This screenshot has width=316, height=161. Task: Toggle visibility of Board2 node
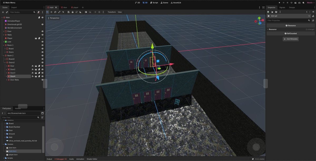point(42,59)
